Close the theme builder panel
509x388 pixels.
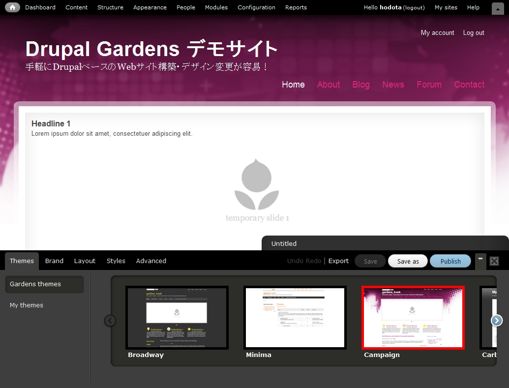click(x=494, y=261)
